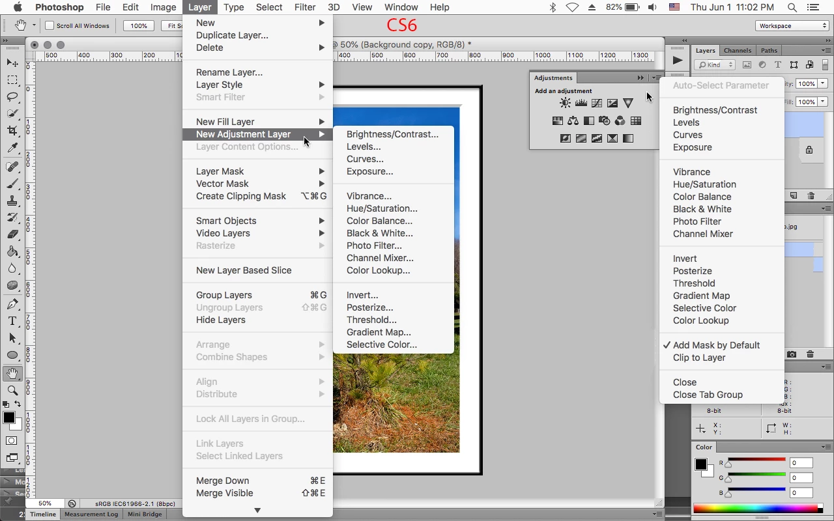The height and width of the screenshot is (521, 834).
Task: Swap foreground and background colors
Action: (x=18, y=404)
